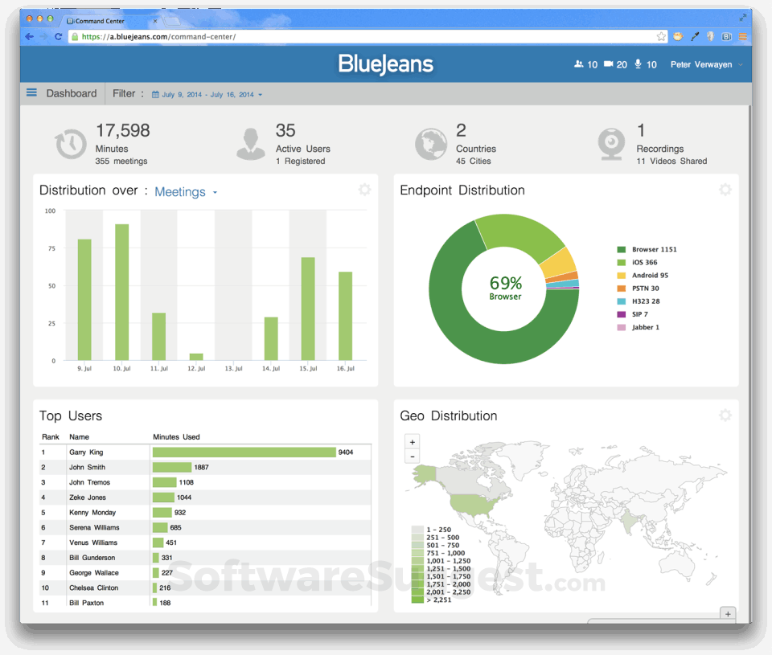Zoom in on the geo map
This screenshot has height=655, width=772.
click(412, 442)
